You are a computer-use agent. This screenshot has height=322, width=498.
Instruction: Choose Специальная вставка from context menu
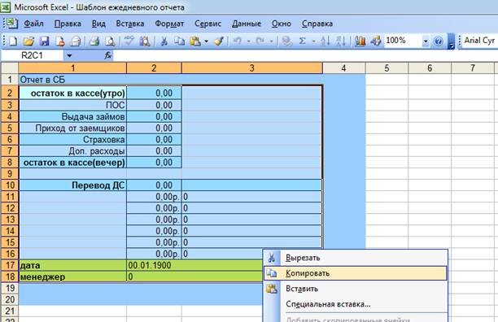355,304
